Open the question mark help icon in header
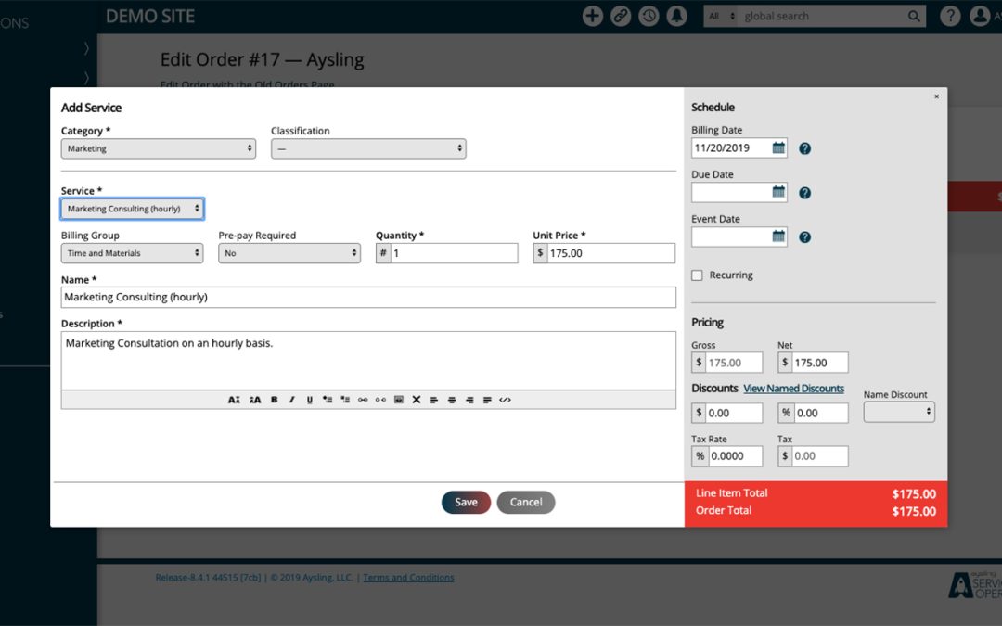This screenshot has width=1002, height=626. click(x=950, y=16)
